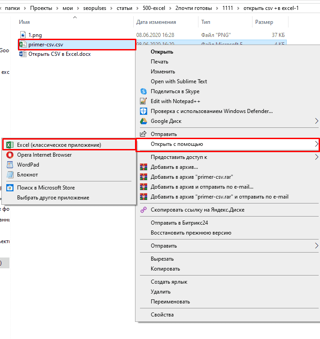Viewport: 320px width, 339px height.
Task: Choose Добавить в архив… option
Action: coord(174,167)
